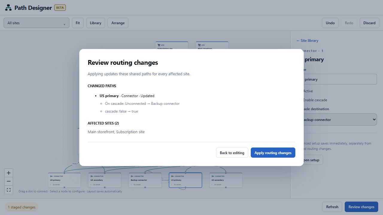Click the connector icon on Backup connector node
383x215 pixels.
(x=132, y=176)
